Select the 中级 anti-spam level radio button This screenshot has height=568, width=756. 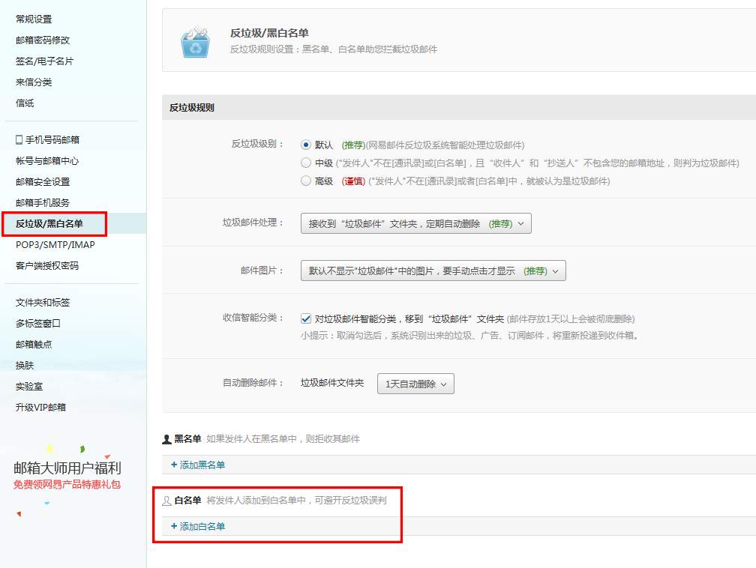[x=306, y=163]
